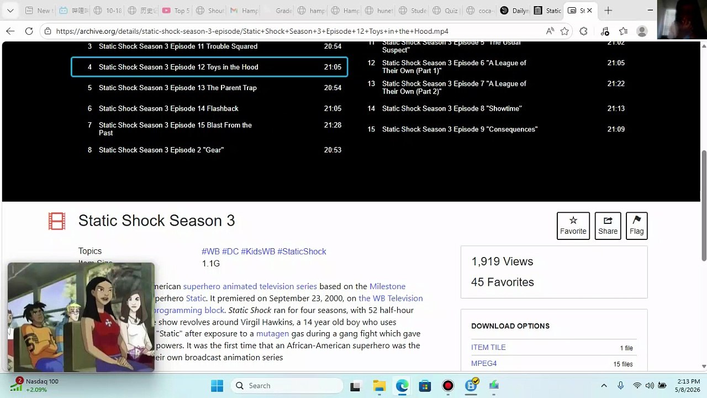The width and height of the screenshot is (707, 398).
Task: Play Episode 2 "Gear"
Action: click(209, 150)
